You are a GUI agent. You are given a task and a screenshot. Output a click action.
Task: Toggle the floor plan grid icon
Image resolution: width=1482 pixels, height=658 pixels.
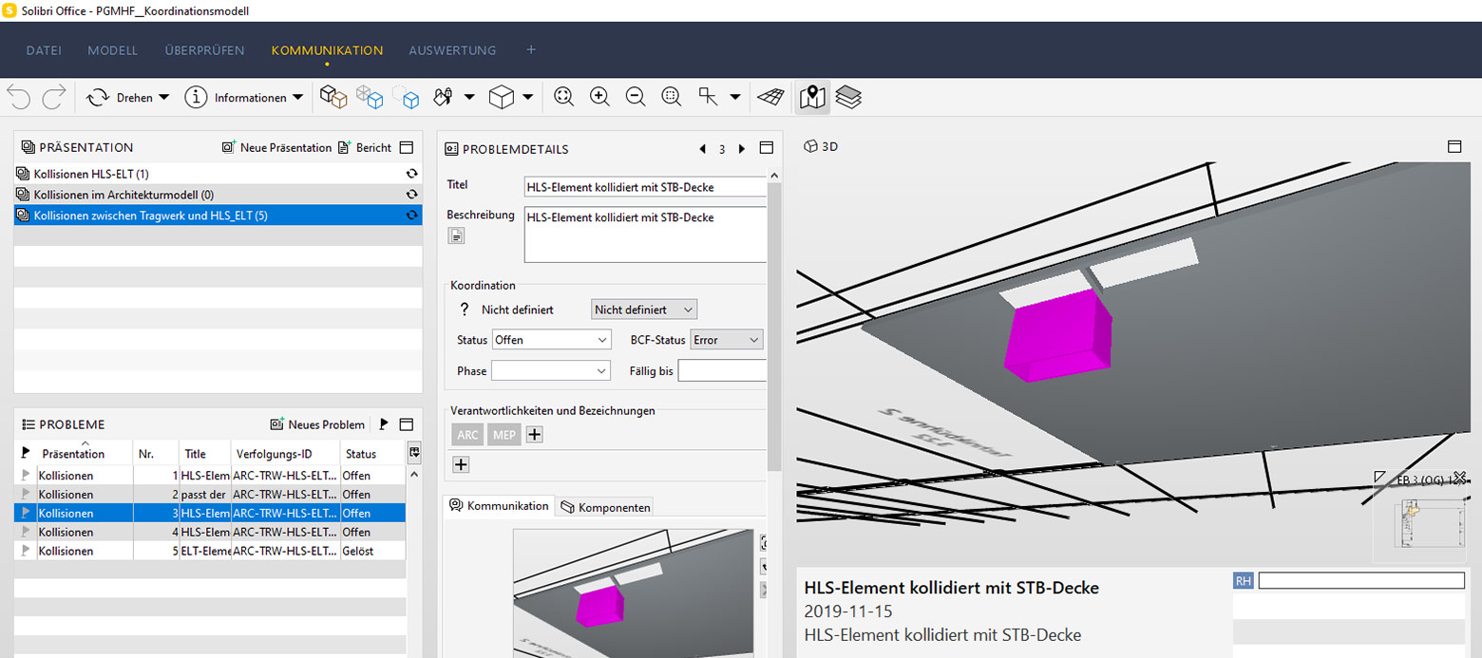pyautogui.click(x=770, y=97)
